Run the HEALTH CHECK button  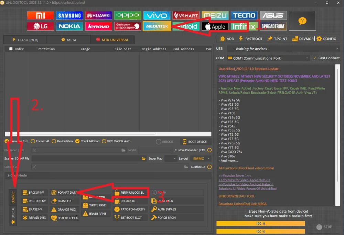click(x=64, y=218)
